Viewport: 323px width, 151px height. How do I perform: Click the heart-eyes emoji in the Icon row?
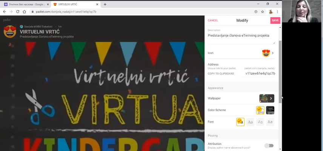tap(266, 53)
